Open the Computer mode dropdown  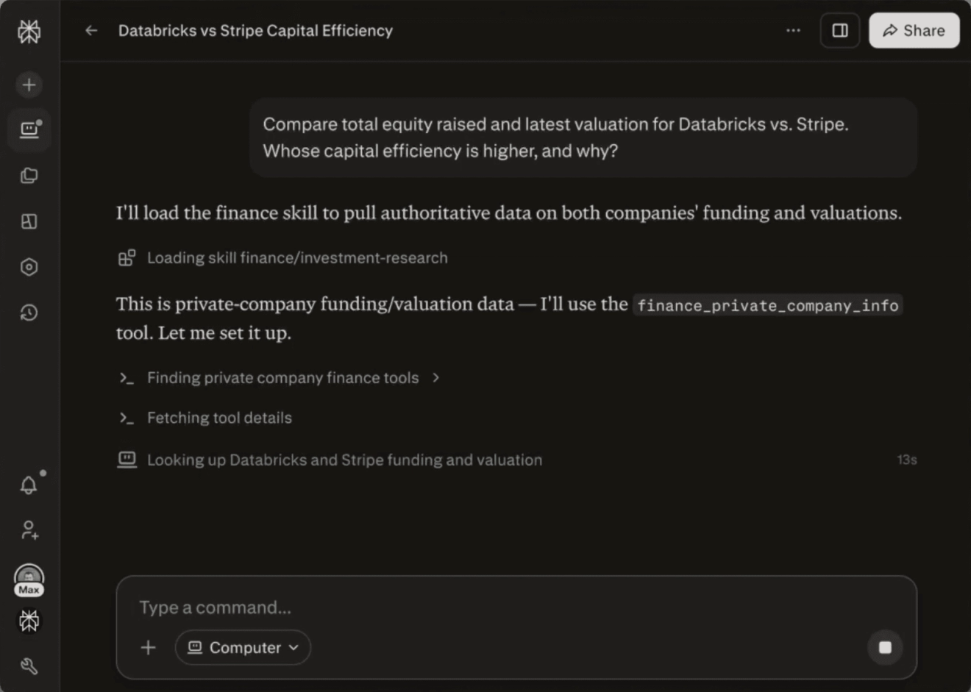pyautogui.click(x=243, y=647)
